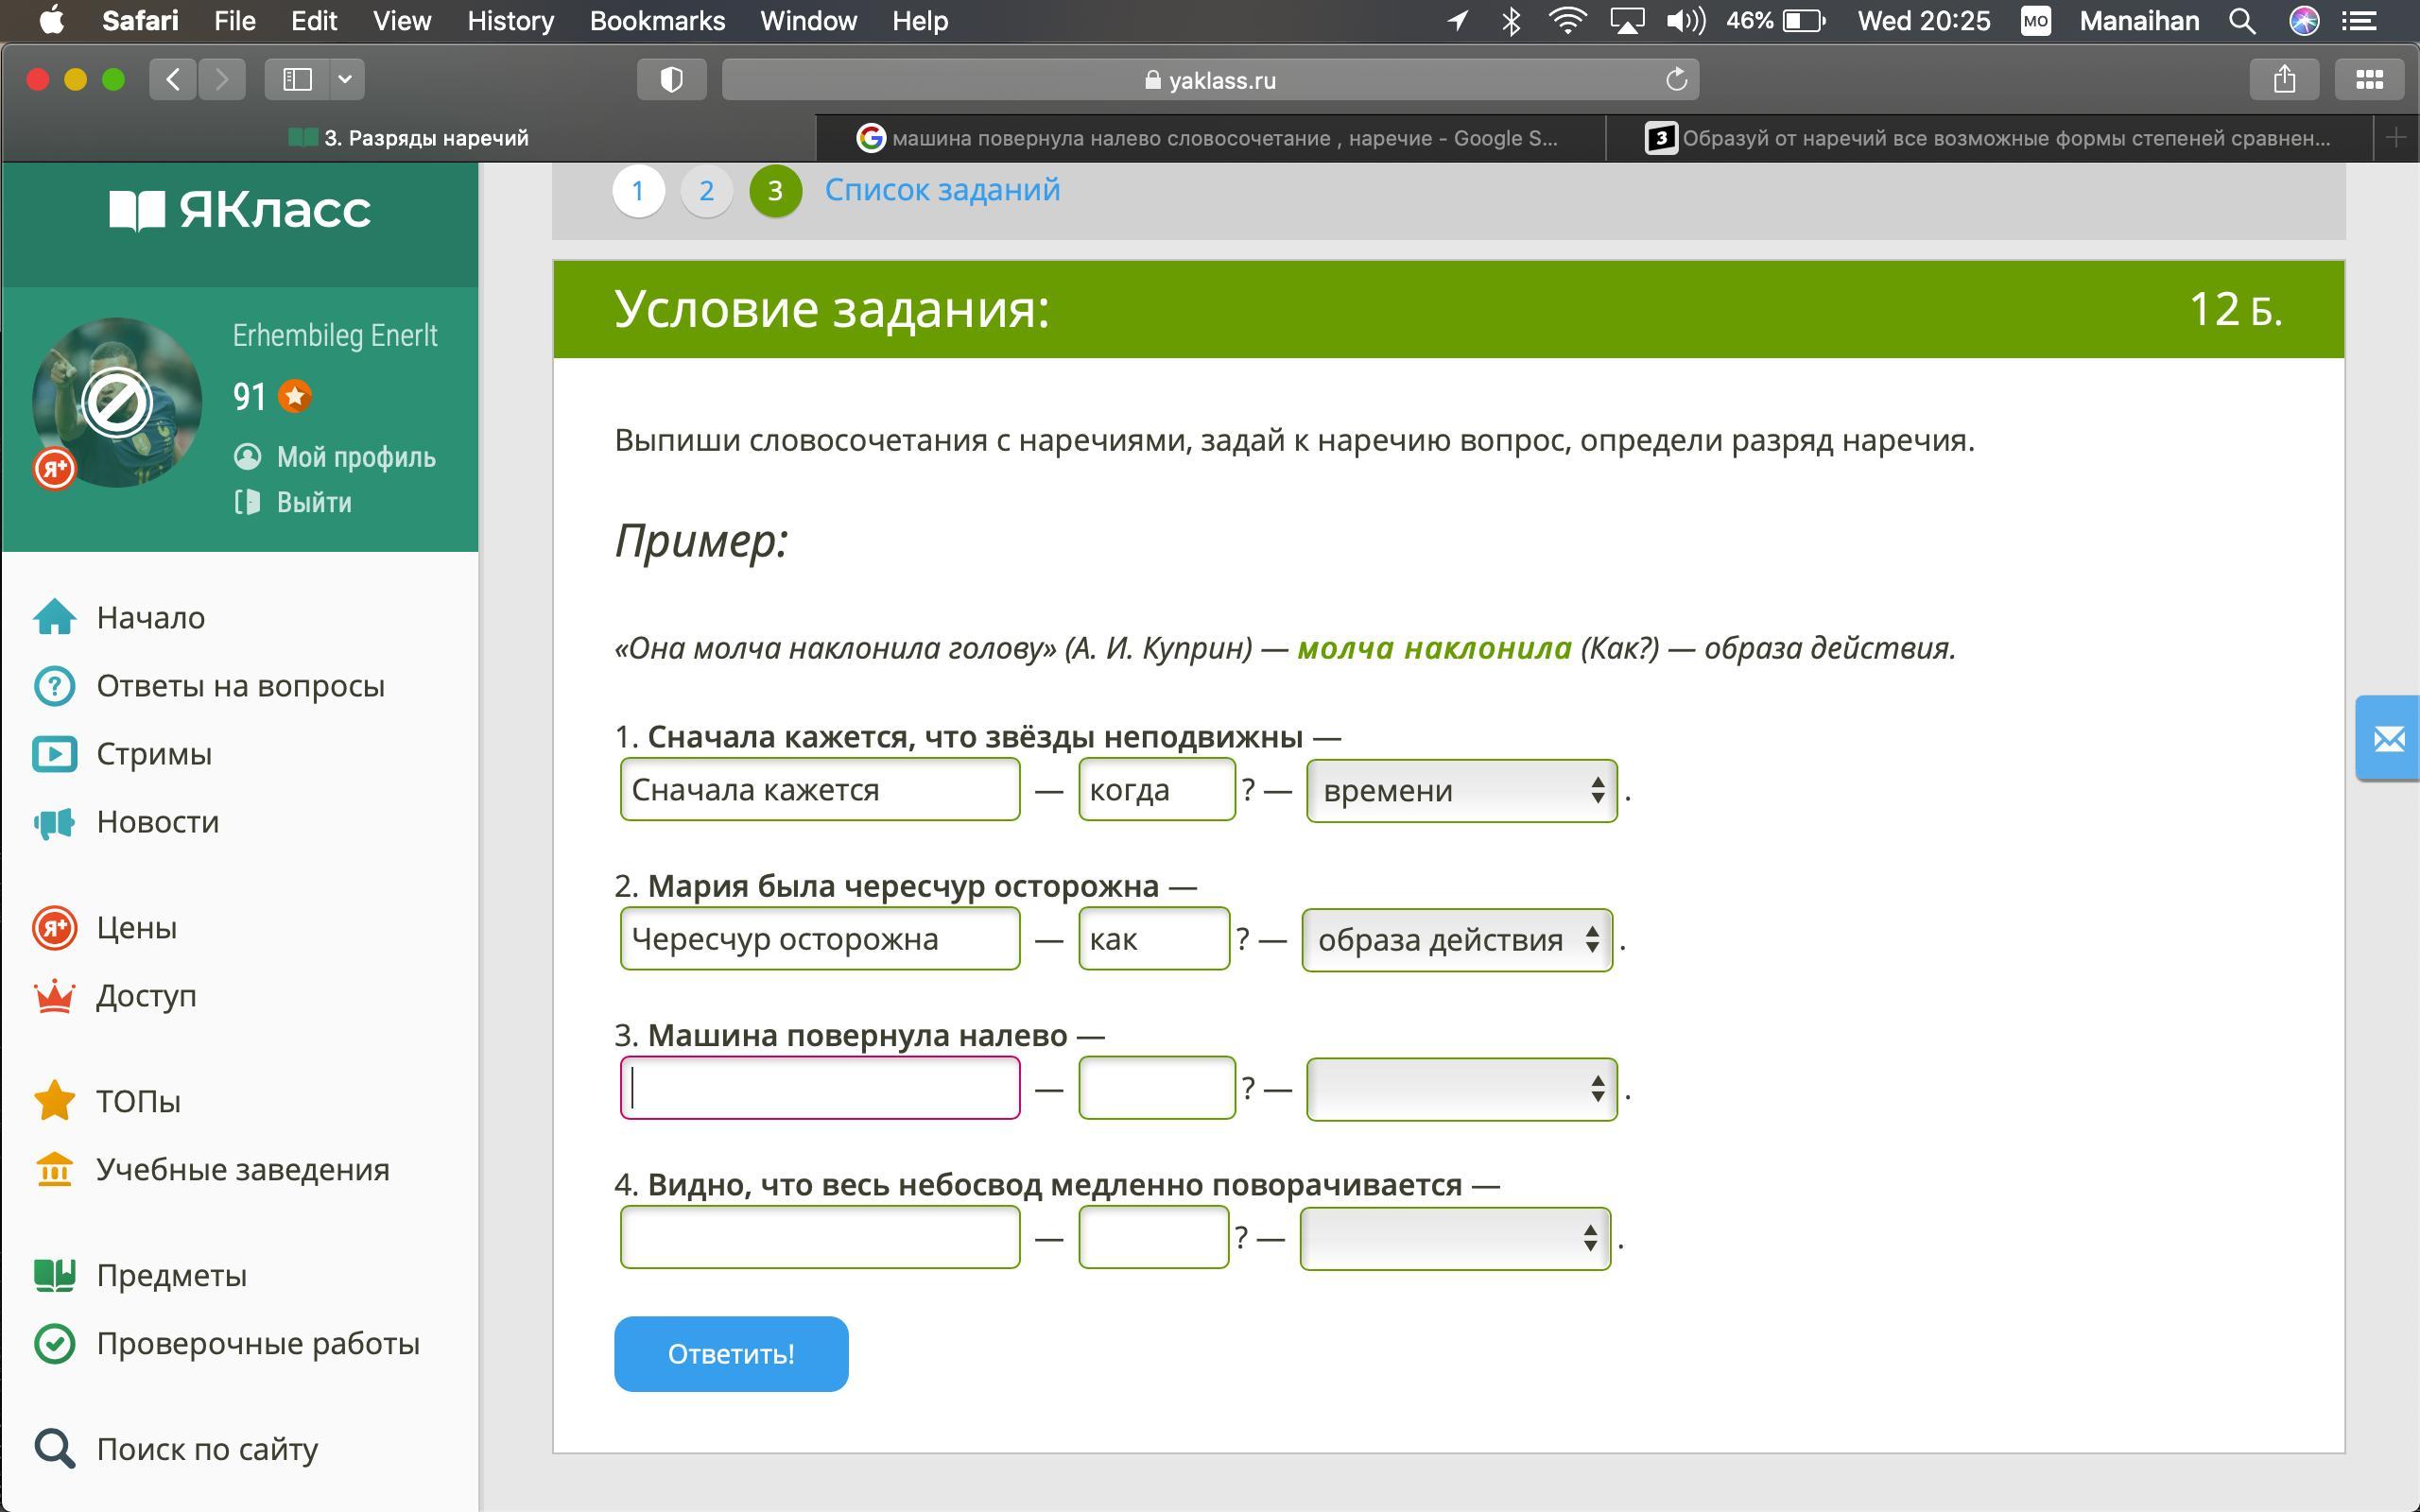Reload the page in the address bar
Viewport: 2420px width, 1512px height.
[x=1676, y=80]
